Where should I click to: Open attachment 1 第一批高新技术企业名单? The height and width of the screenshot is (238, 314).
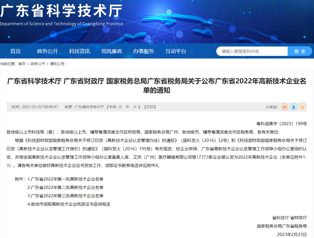pos(67,179)
